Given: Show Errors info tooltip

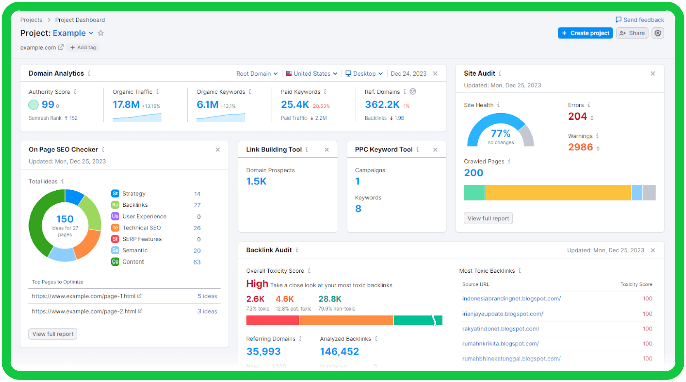Looking at the screenshot, I should (589, 105).
